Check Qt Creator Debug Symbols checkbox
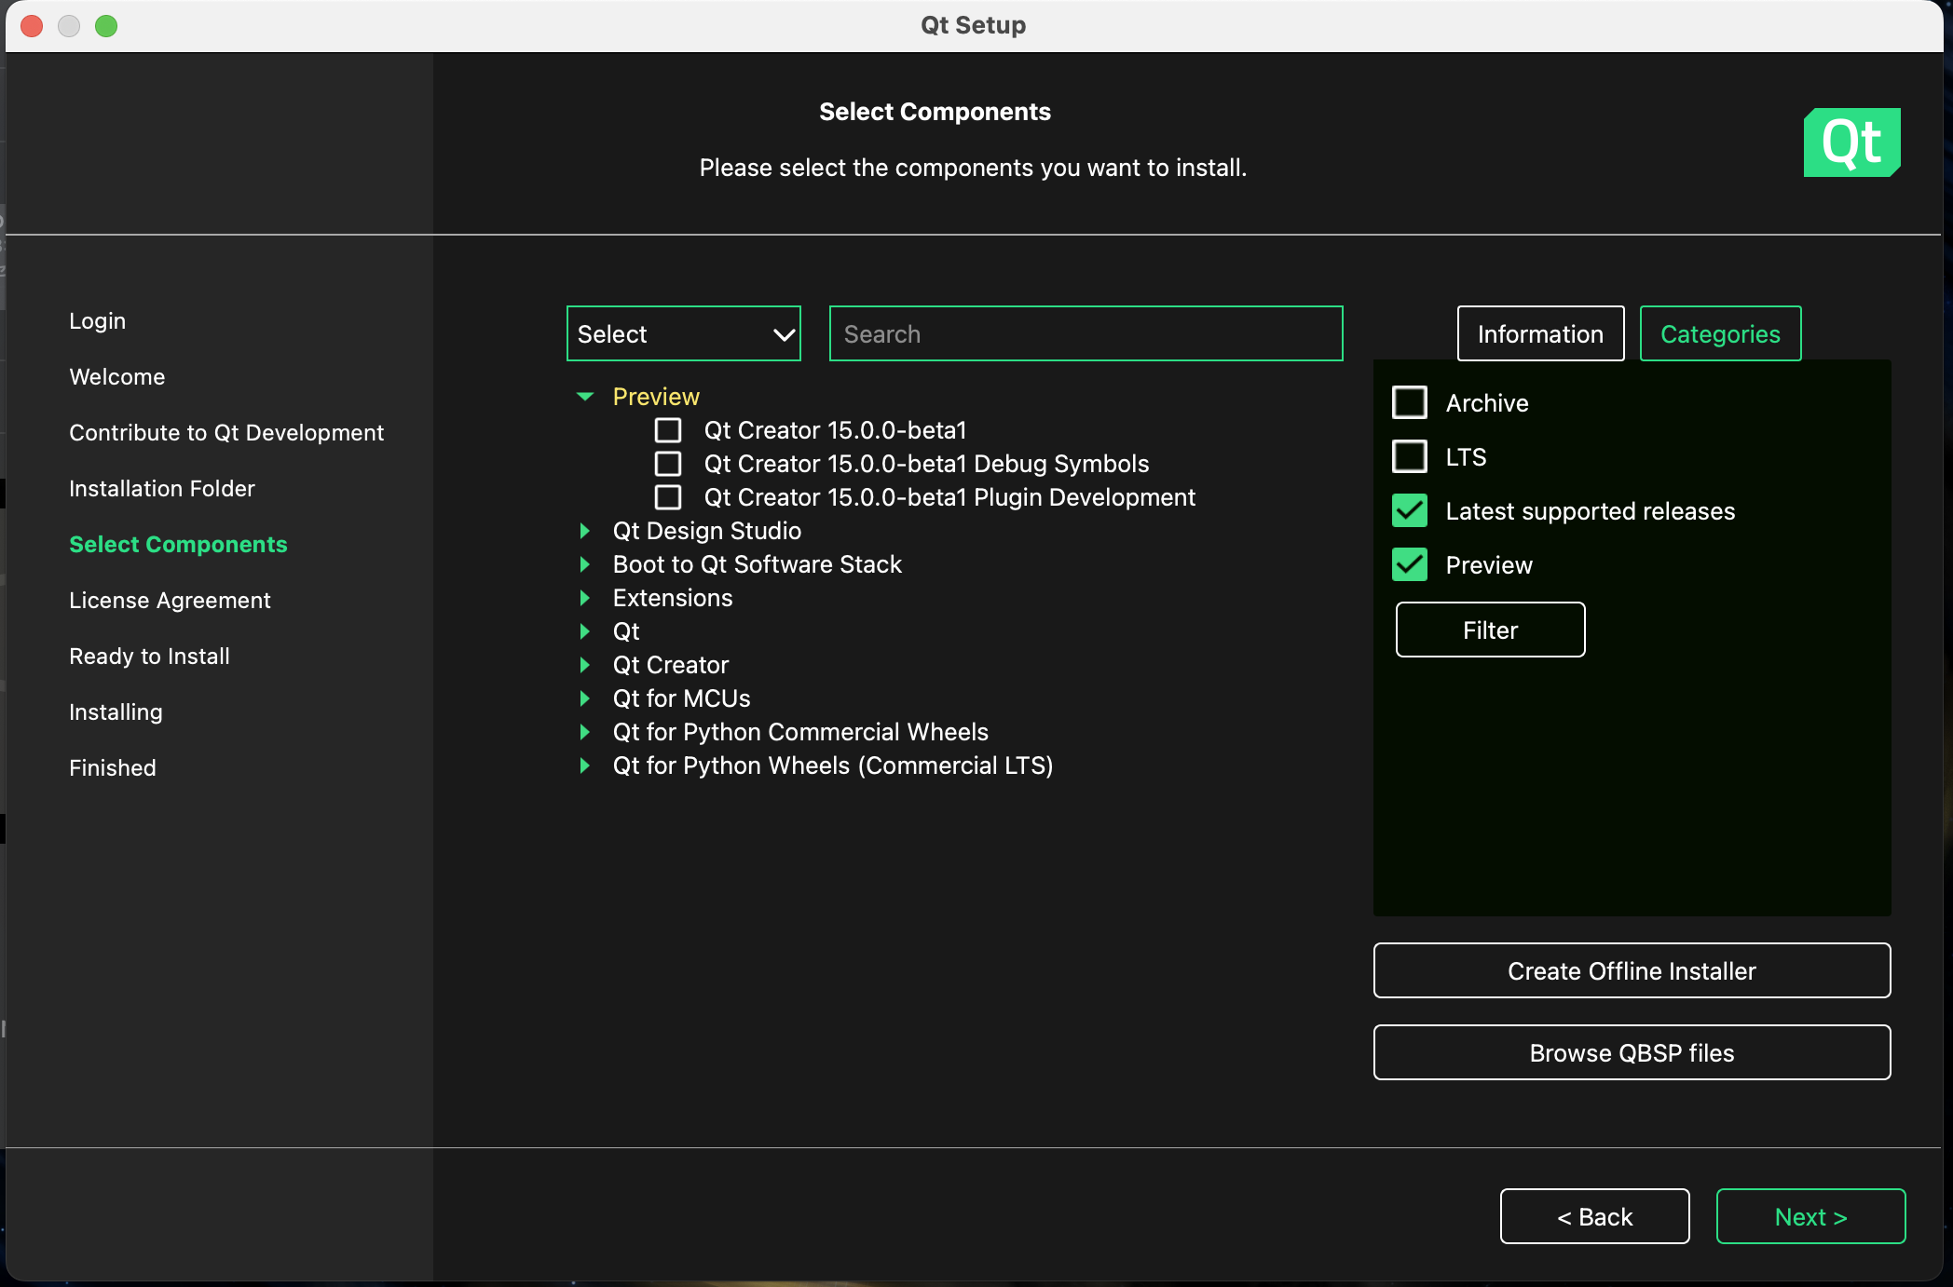 667,464
